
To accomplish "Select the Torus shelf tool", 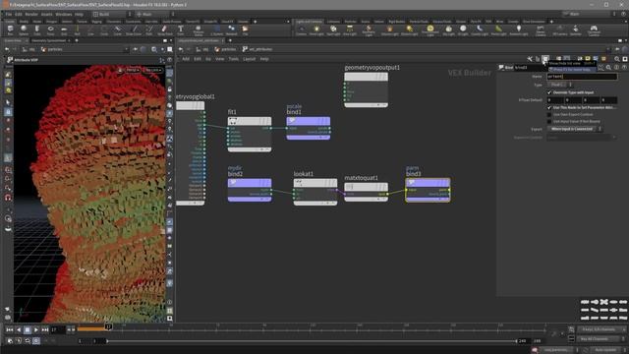I will (x=50, y=29).
